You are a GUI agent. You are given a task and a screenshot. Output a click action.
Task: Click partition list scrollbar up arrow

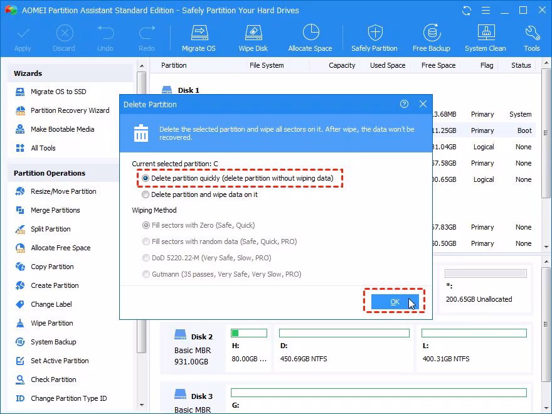[x=546, y=63]
